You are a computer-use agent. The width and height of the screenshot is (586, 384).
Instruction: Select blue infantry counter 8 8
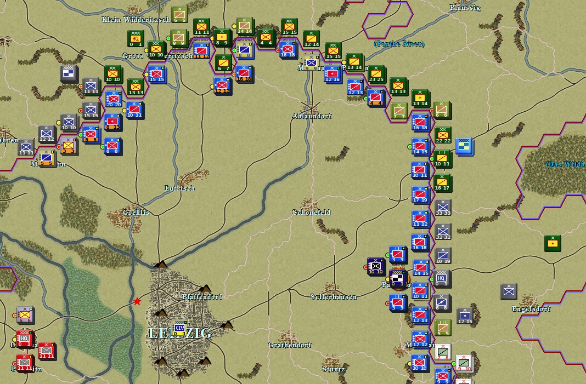tap(113, 146)
